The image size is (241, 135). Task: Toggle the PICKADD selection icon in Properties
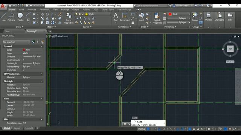tap(34, 42)
